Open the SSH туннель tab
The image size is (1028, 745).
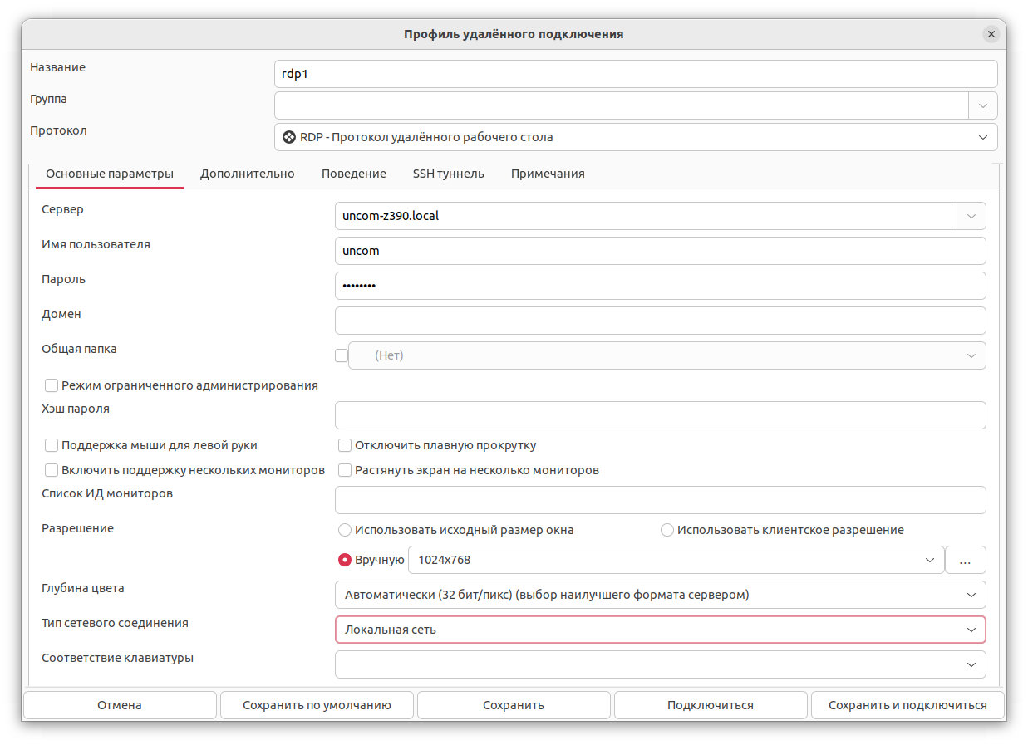tap(449, 174)
